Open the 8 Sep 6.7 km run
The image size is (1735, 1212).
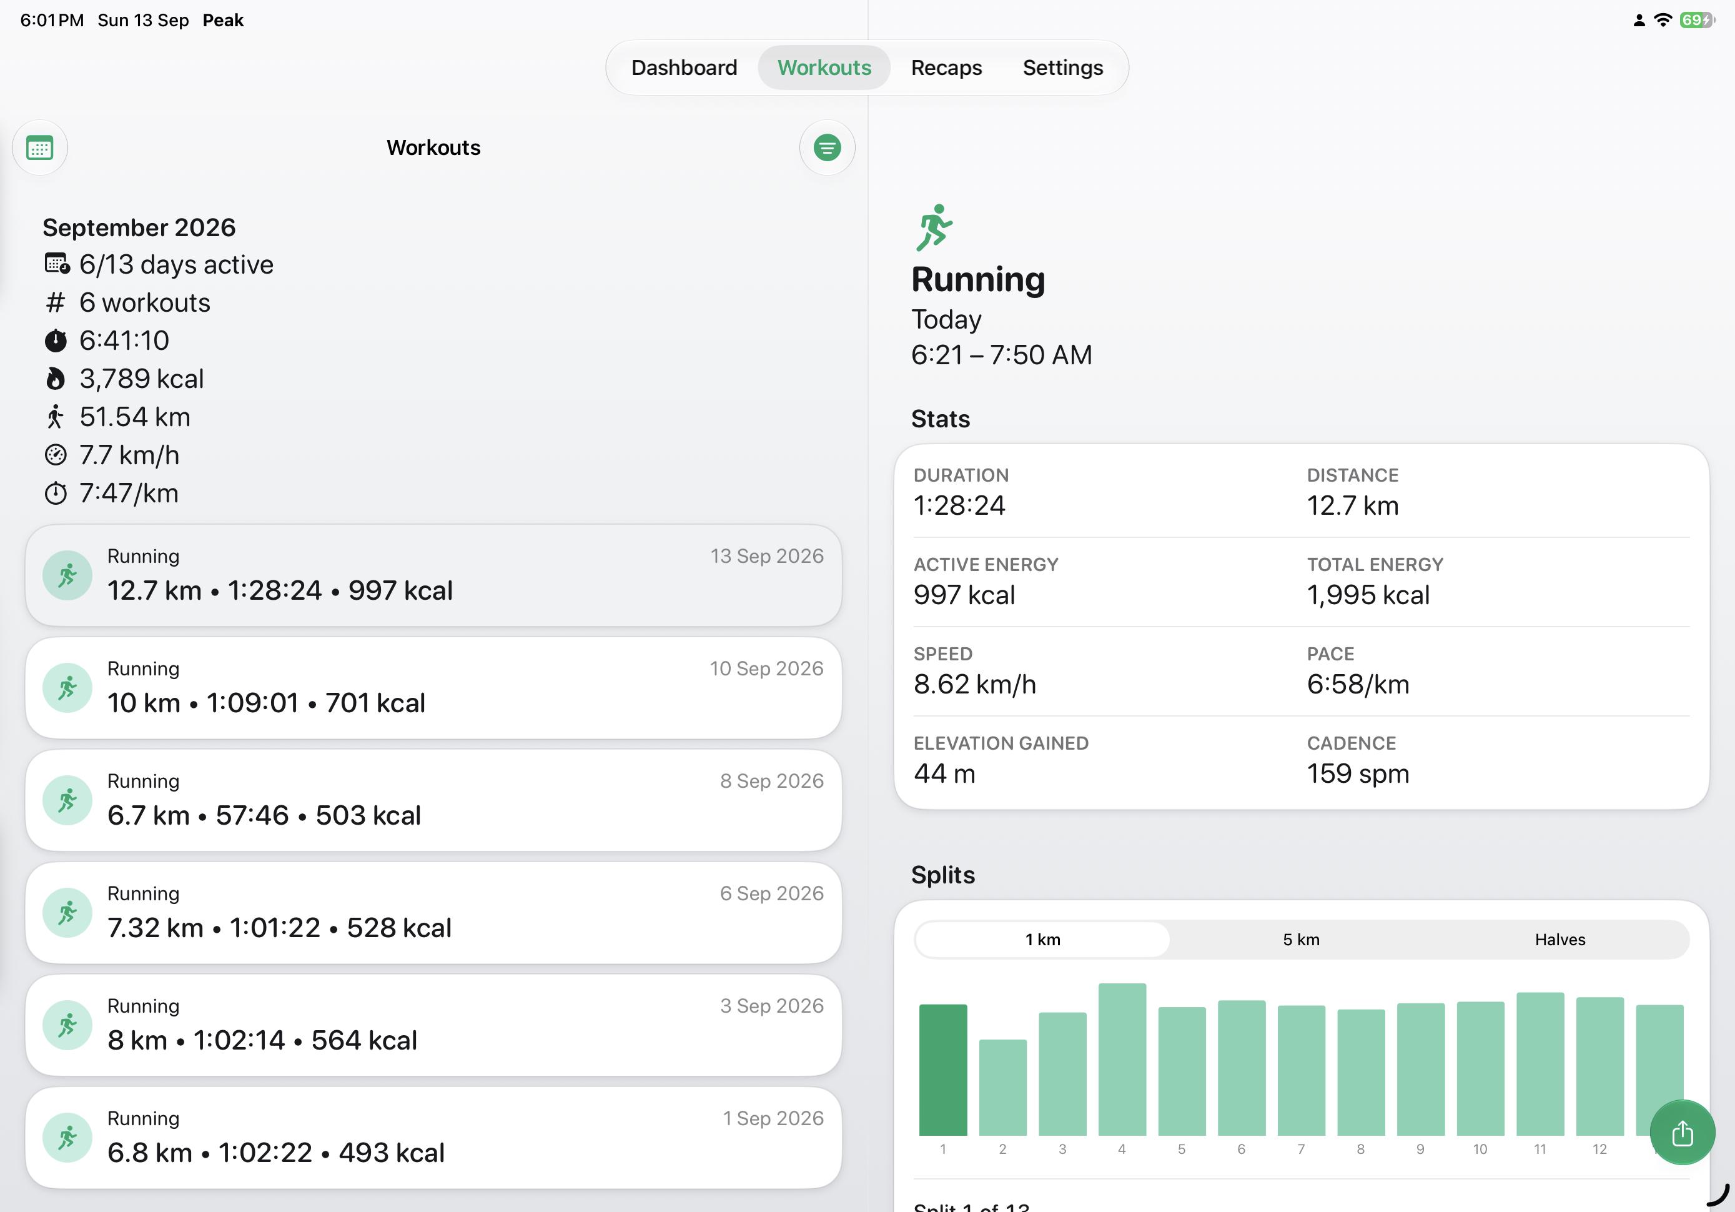point(433,801)
